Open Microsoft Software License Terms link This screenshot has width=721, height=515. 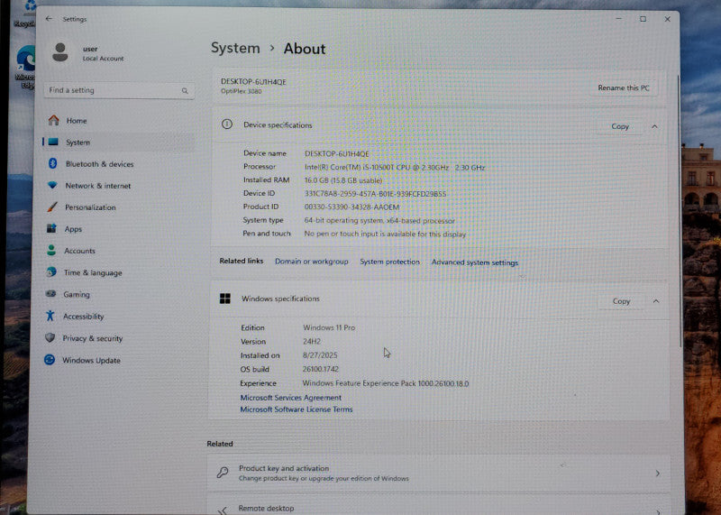tap(297, 409)
